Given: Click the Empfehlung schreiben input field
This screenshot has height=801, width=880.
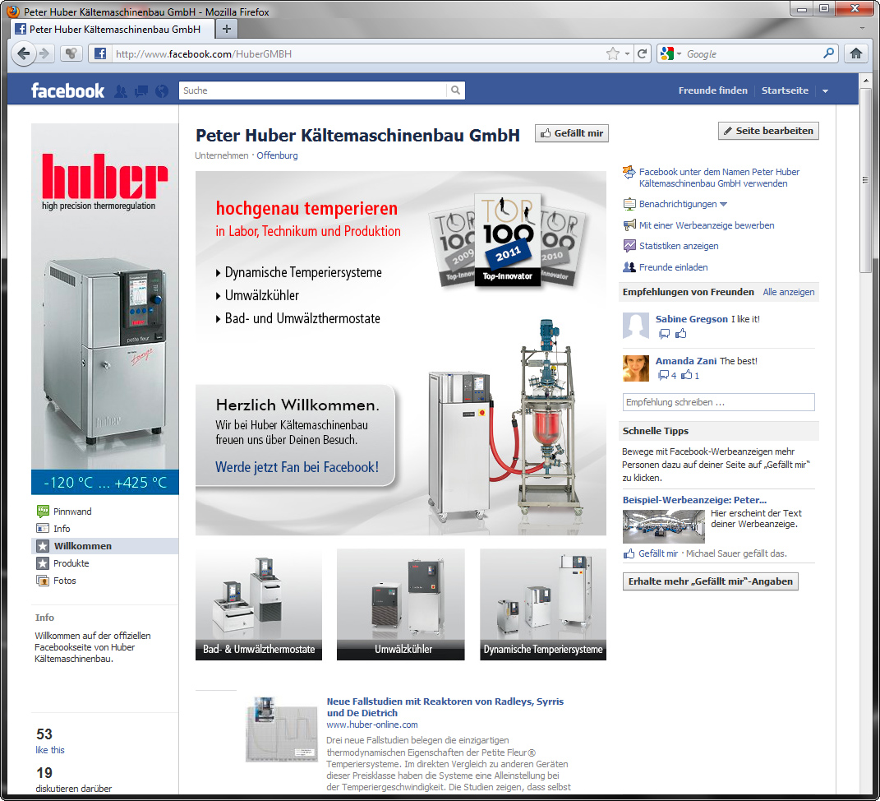Looking at the screenshot, I should pyautogui.click(x=718, y=402).
